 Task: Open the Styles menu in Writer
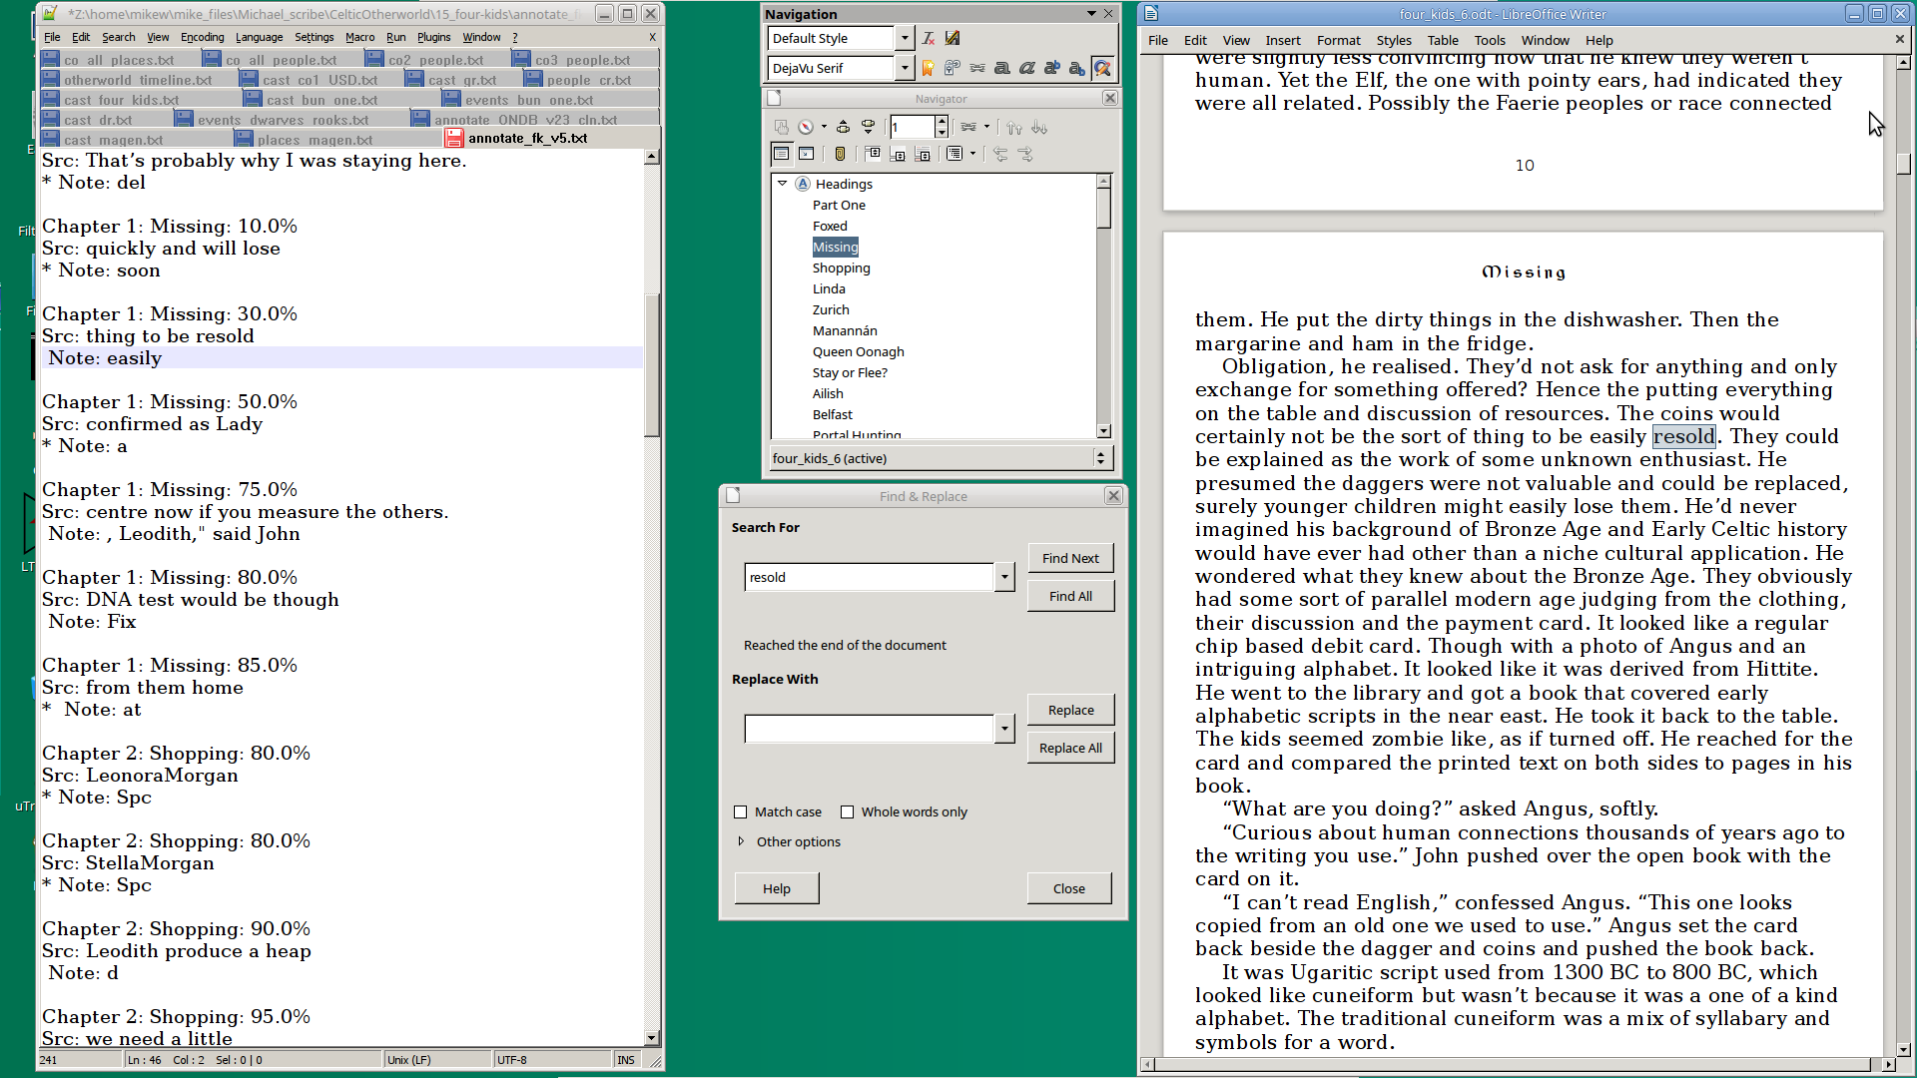[1393, 40]
